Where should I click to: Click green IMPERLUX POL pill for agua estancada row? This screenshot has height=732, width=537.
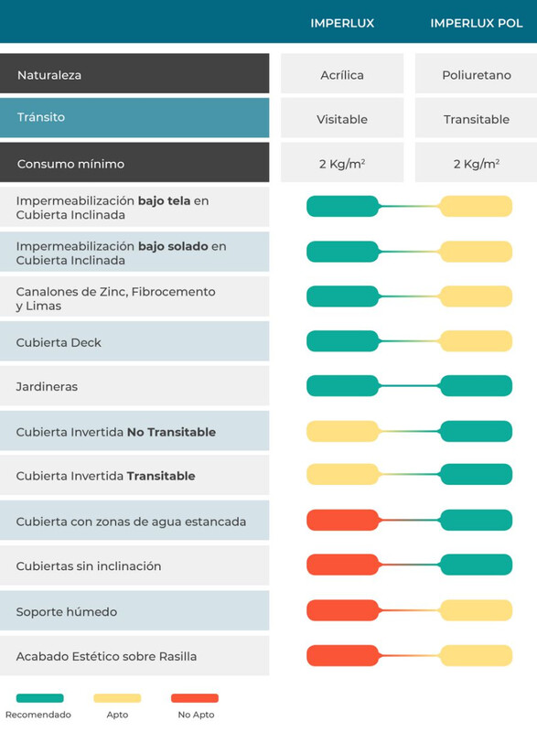(x=476, y=520)
